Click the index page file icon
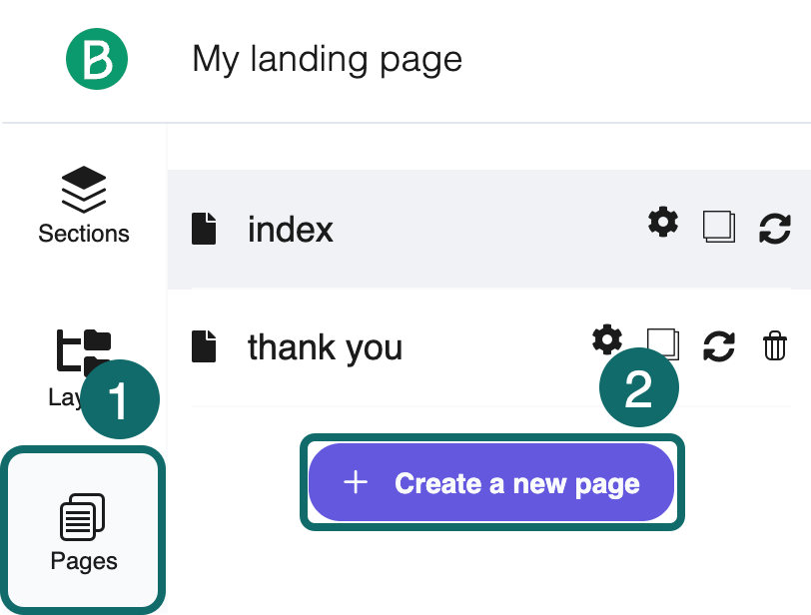811x615 pixels. 205,227
